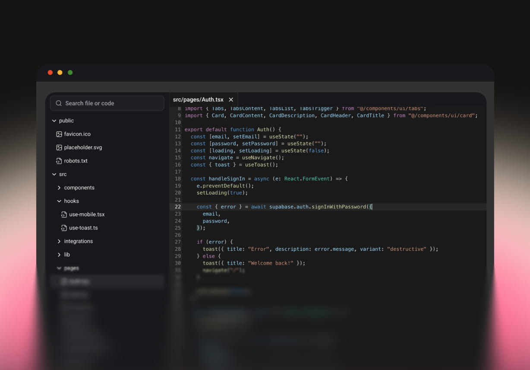
Task: Select the pages folder label
Action: pyautogui.click(x=72, y=268)
